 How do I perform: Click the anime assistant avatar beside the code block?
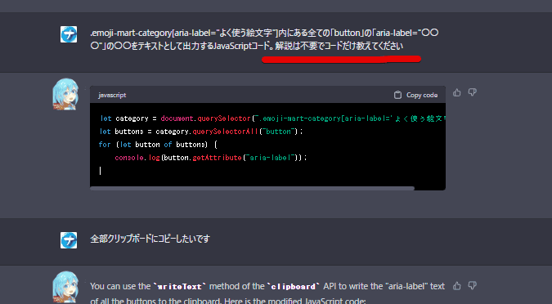coord(65,94)
